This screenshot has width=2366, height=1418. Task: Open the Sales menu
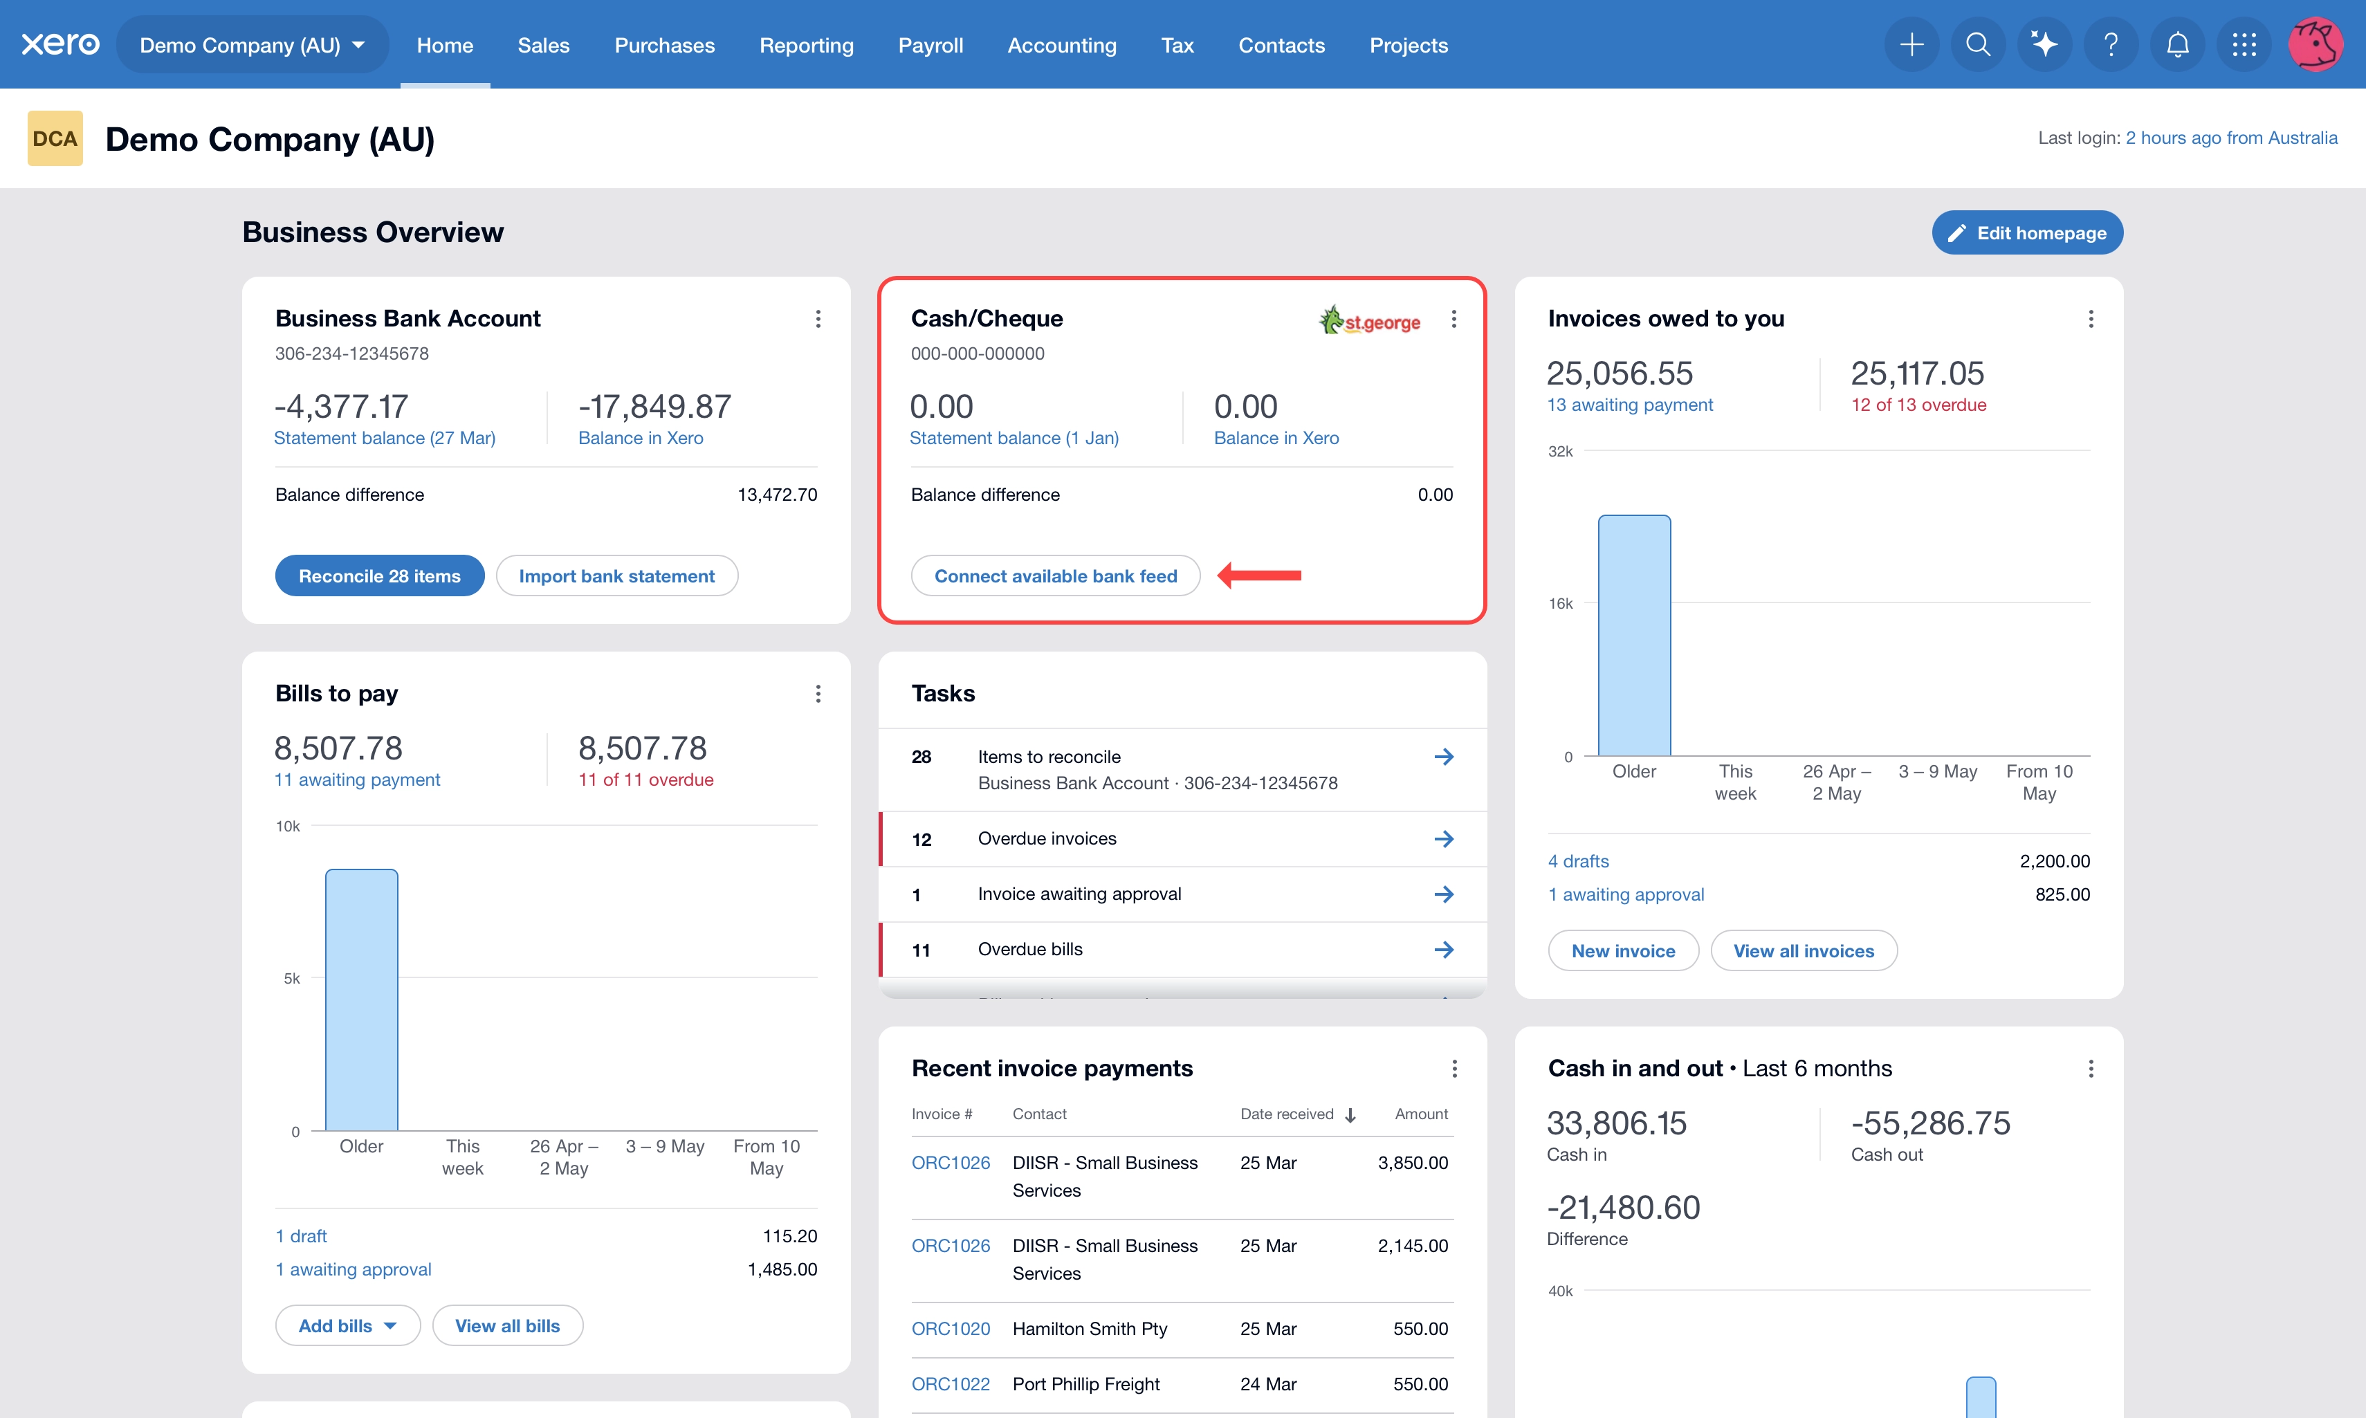point(544,45)
